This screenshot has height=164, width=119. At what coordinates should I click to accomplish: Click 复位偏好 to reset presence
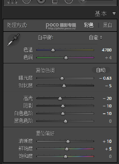click(x=45, y=133)
